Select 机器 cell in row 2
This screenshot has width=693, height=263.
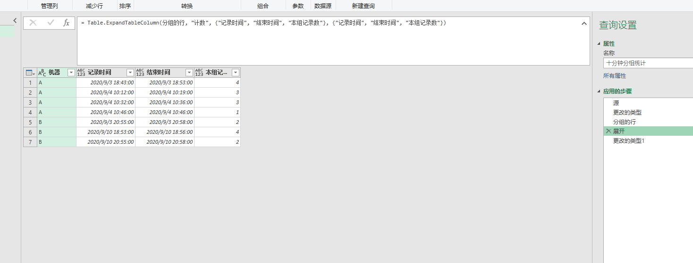click(57, 92)
